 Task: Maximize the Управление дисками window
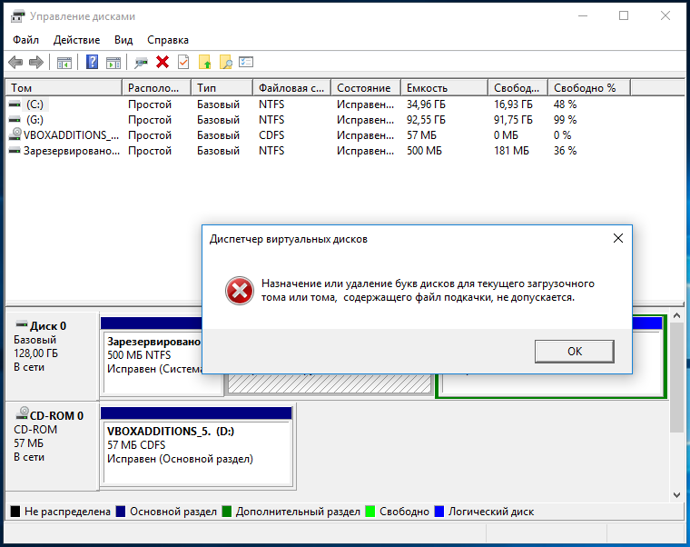(x=624, y=15)
